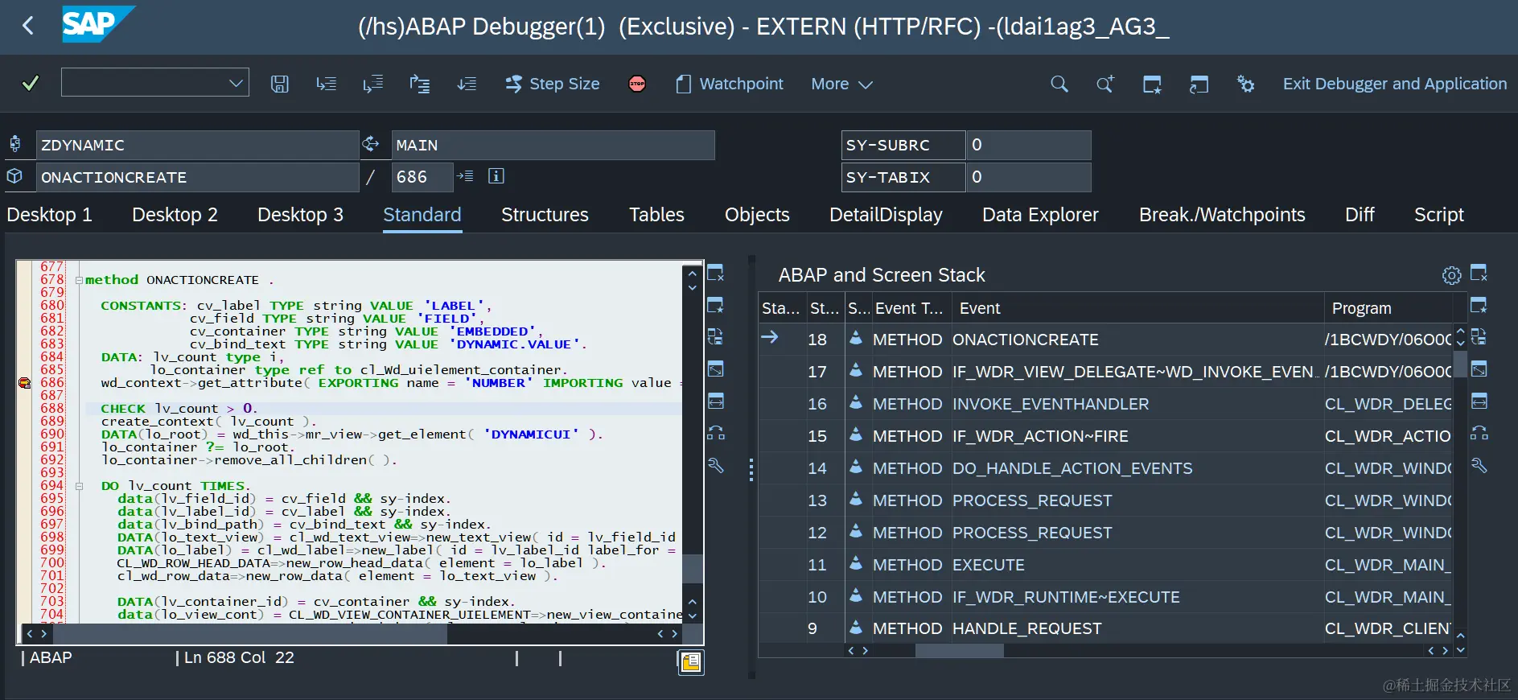Click the save layout floppy-disk icon

pyautogui.click(x=280, y=84)
